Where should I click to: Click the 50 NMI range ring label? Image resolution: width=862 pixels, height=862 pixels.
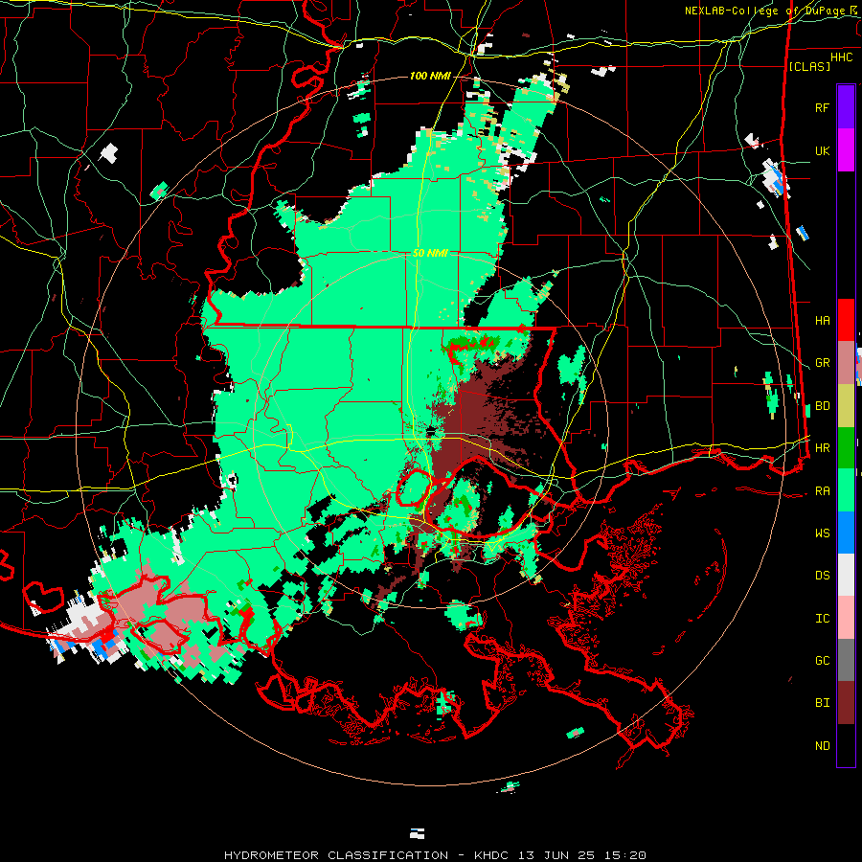click(430, 254)
